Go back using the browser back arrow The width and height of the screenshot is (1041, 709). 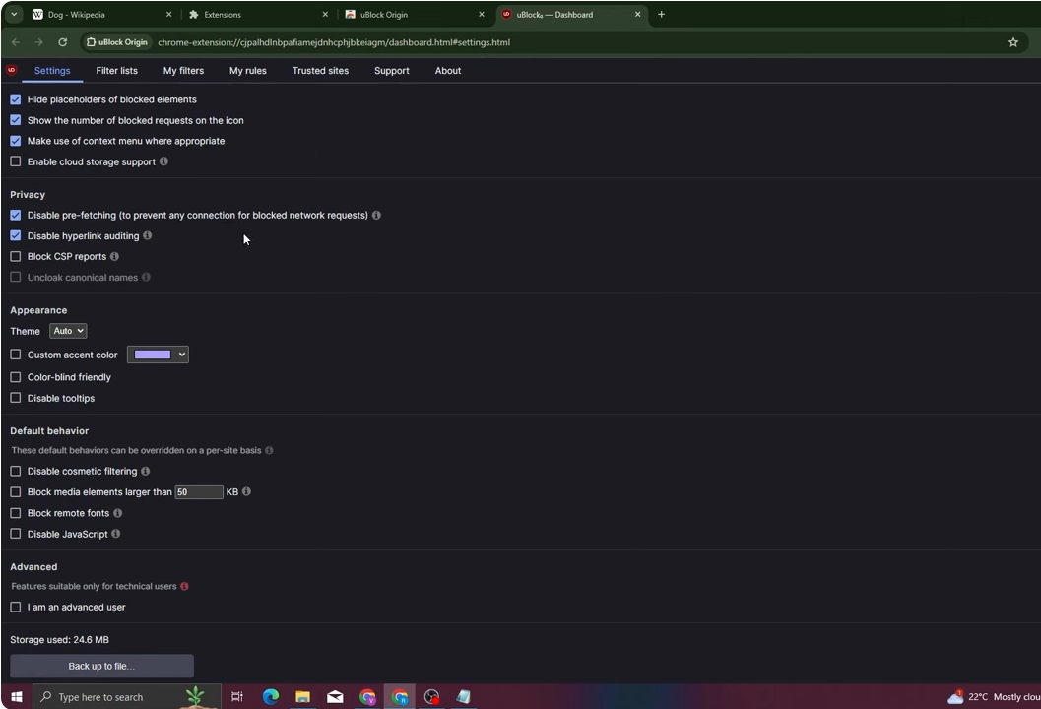coord(16,42)
